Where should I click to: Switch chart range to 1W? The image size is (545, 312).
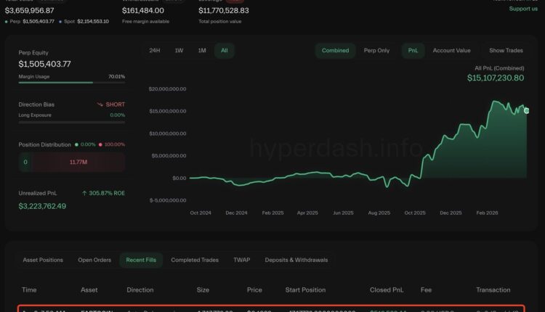[179, 51]
